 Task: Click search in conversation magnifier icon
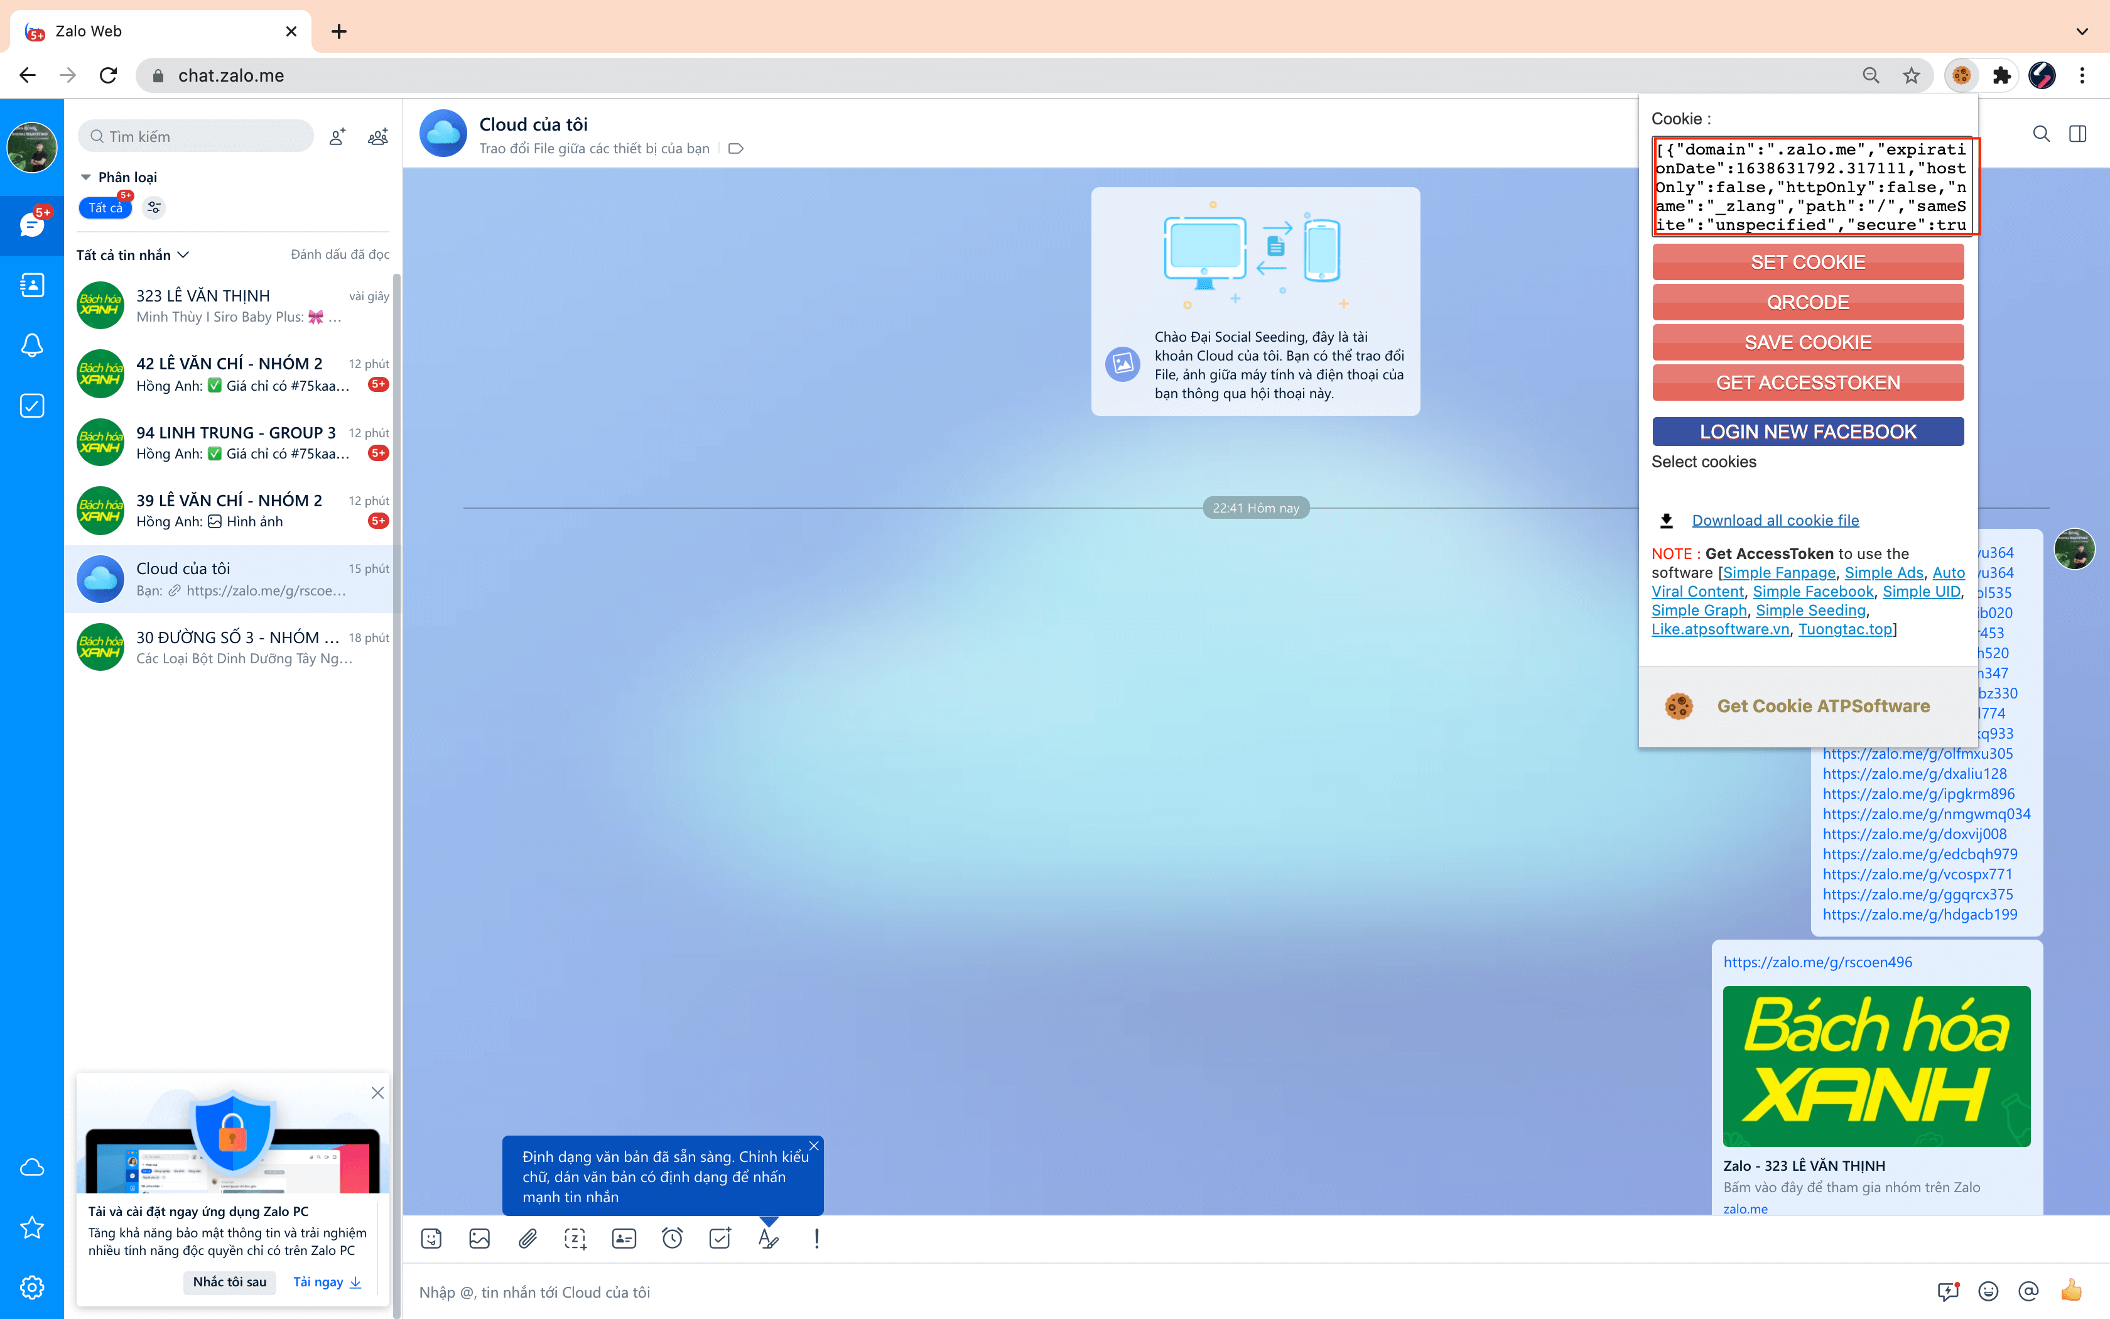point(2041,133)
